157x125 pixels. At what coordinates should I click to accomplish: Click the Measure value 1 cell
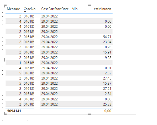20,63
